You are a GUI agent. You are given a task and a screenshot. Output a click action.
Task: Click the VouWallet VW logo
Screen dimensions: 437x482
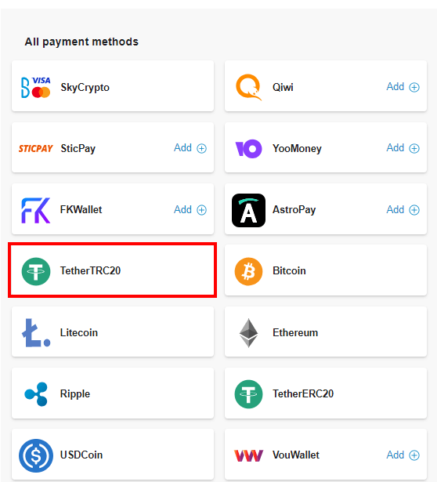click(x=248, y=455)
